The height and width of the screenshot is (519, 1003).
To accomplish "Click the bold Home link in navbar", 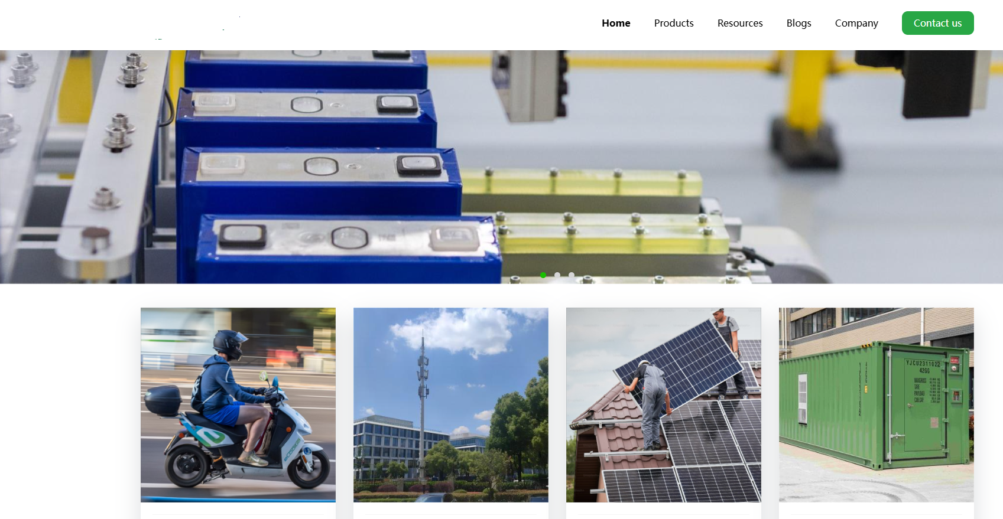I will tap(616, 23).
